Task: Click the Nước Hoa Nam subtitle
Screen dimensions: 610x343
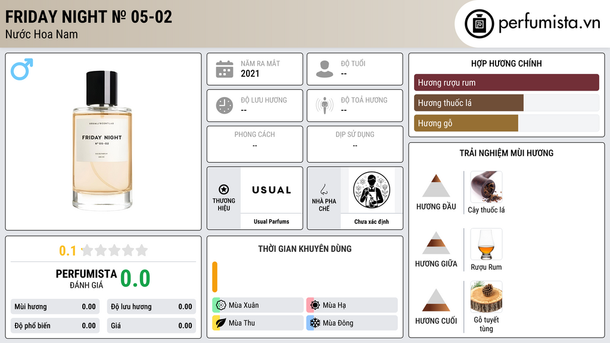Action: (x=41, y=34)
